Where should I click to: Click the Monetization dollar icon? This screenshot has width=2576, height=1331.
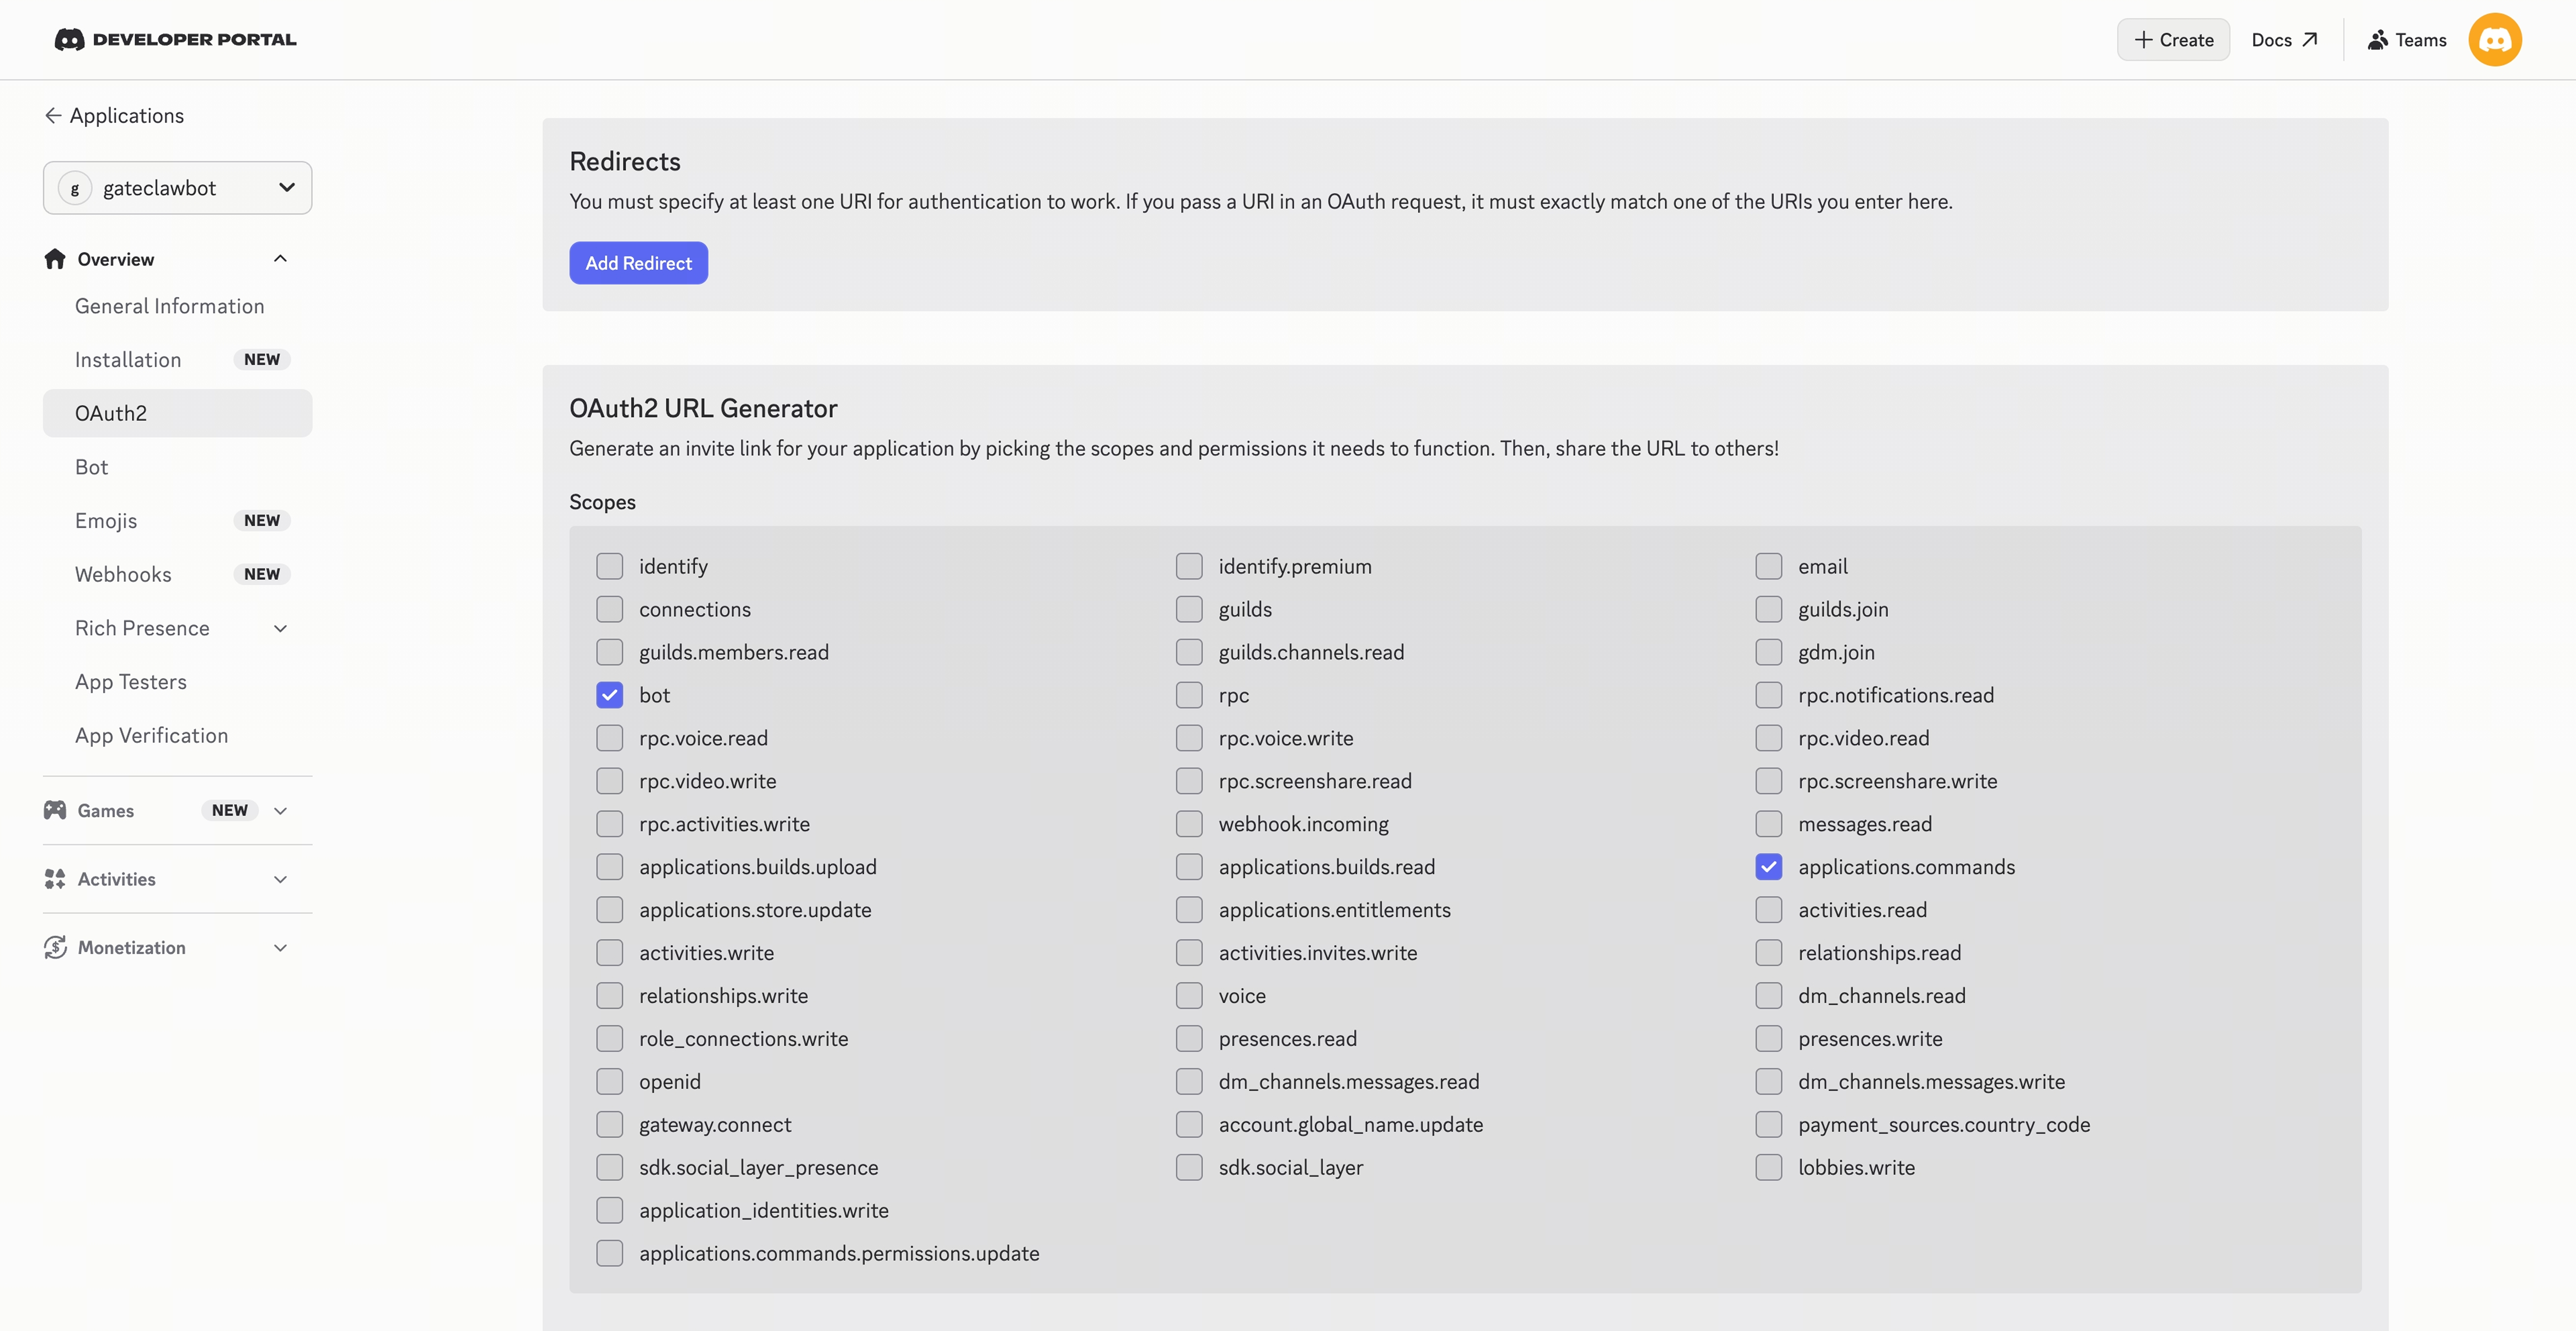pyautogui.click(x=55, y=947)
